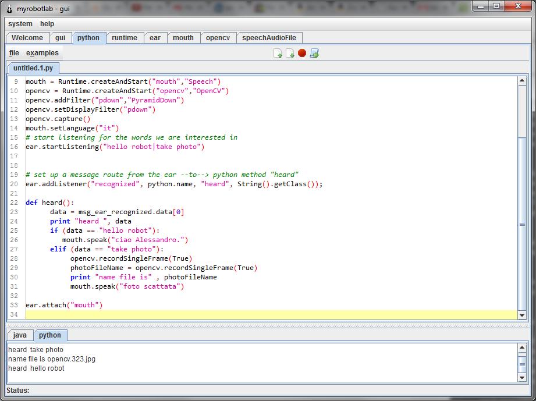Click the code editor scroll down arrow

tap(522, 315)
